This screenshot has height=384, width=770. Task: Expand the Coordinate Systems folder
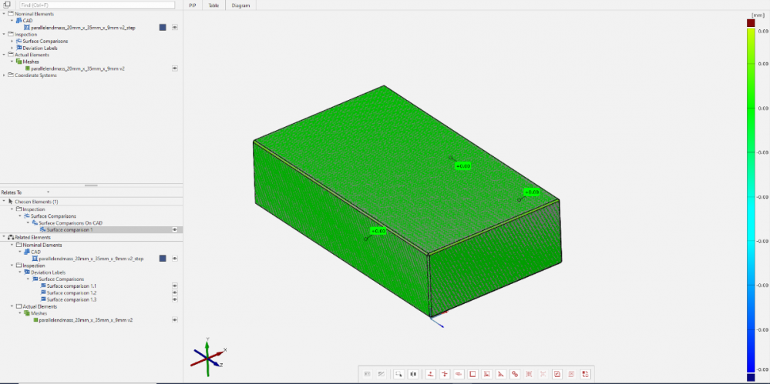pyautogui.click(x=4, y=75)
